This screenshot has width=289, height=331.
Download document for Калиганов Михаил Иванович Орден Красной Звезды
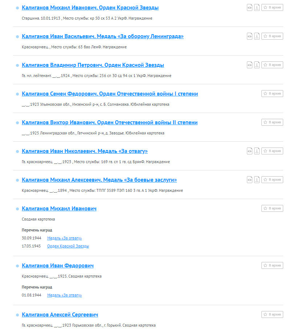tap(257, 8)
